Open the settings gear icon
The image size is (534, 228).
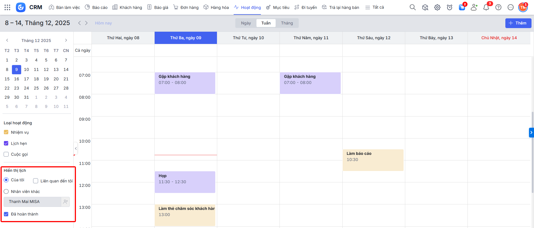coord(437,8)
